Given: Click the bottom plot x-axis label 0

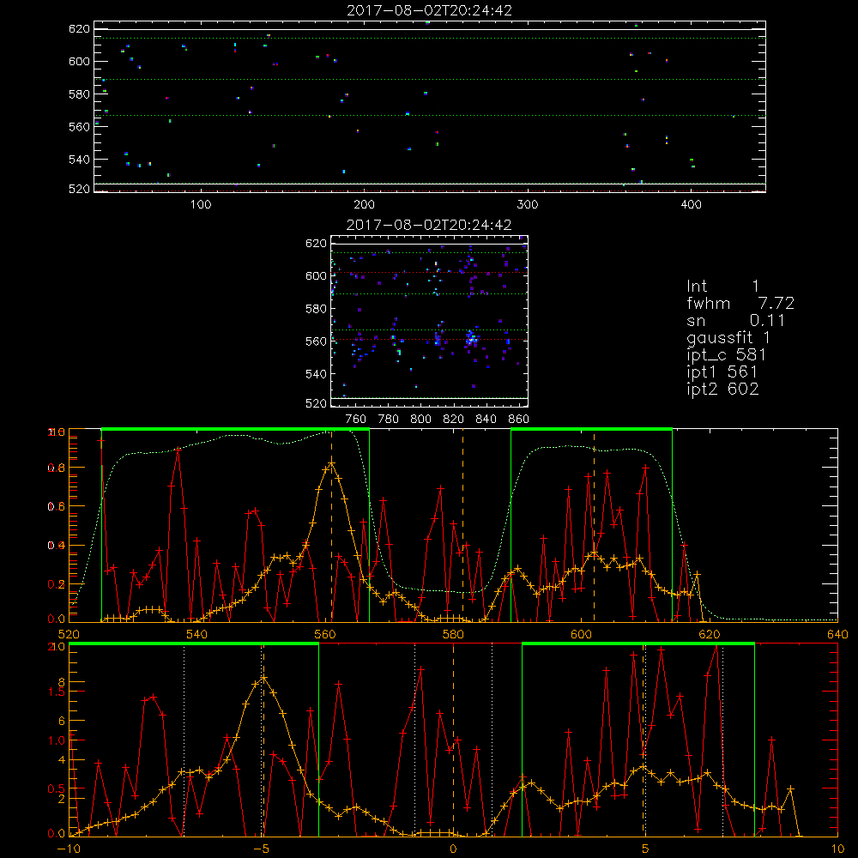Looking at the screenshot, I should (453, 849).
